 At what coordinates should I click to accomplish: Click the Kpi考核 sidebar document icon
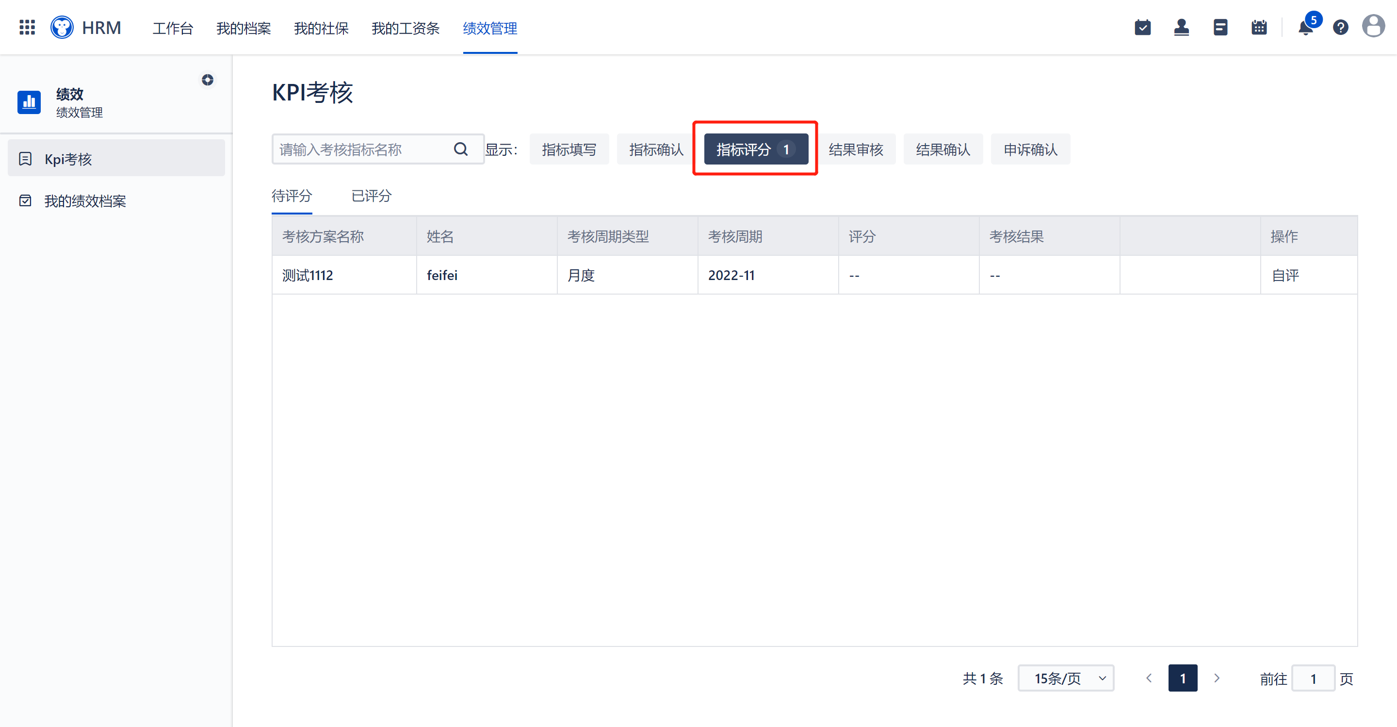point(25,159)
